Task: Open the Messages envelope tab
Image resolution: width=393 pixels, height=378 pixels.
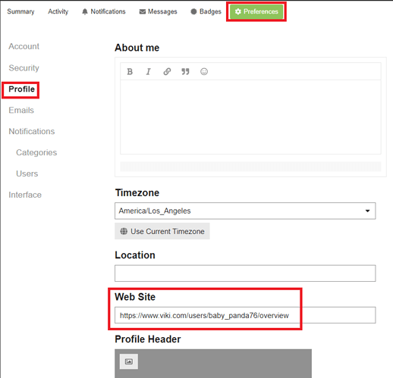Action: (x=158, y=11)
